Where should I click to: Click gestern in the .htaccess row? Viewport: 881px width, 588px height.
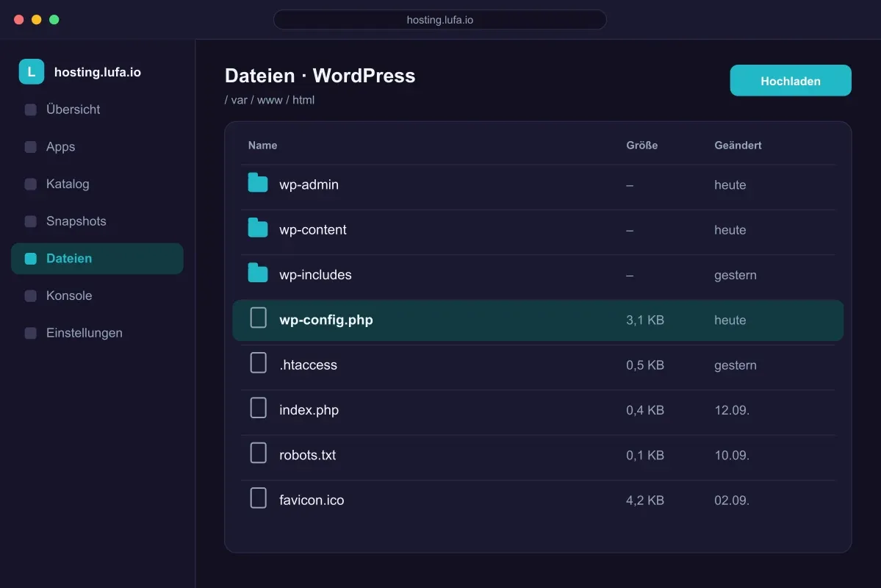pos(736,365)
